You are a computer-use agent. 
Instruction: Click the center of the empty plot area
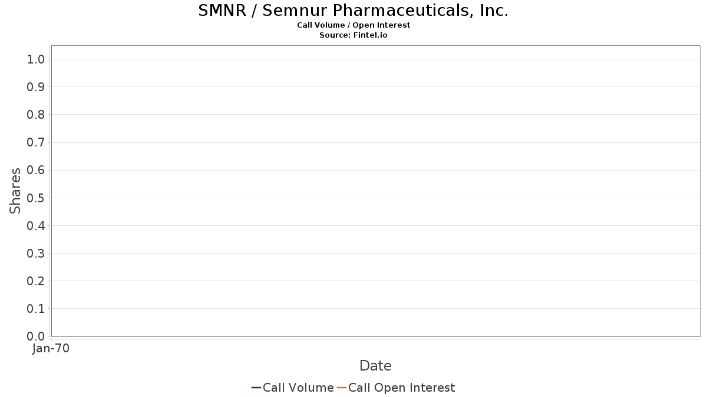tap(375, 191)
